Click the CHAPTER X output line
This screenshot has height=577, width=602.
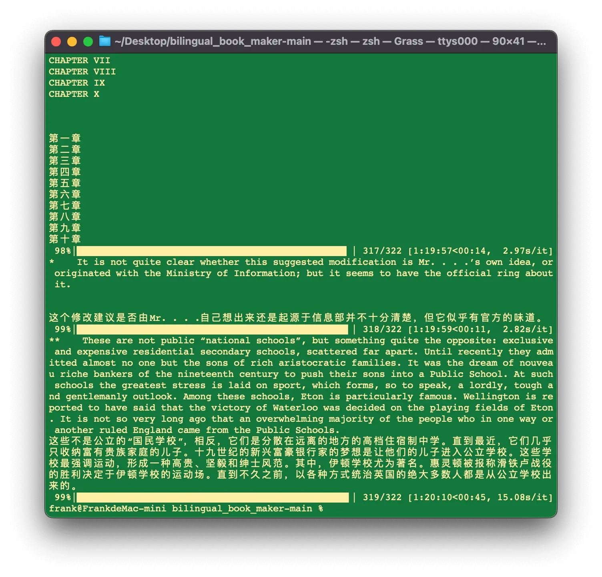74,94
